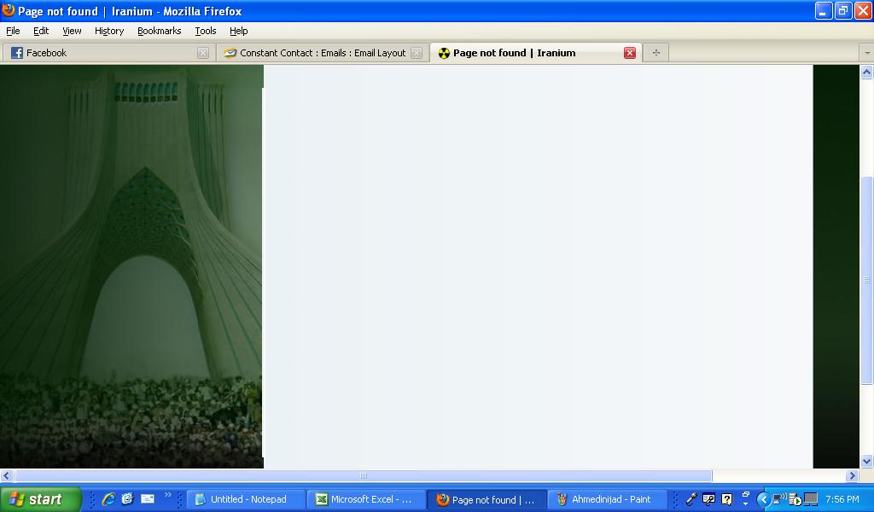This screenshot has width=874, height=512.
Task: Open the History menu
Action: pyautogui.click(x=109, y=31)
